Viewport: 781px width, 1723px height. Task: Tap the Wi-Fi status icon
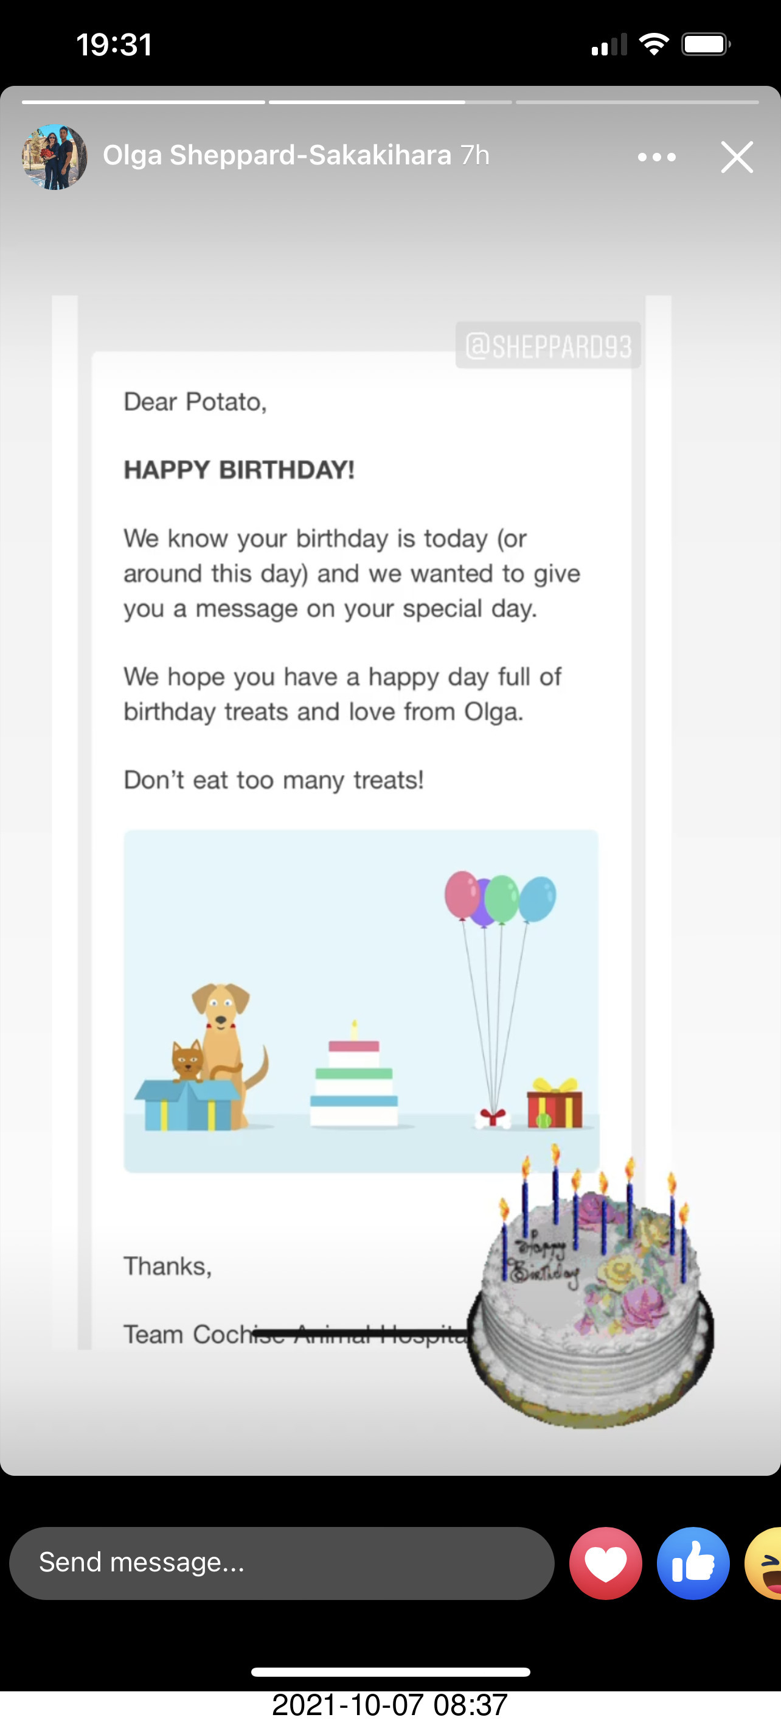pos(653,45)
